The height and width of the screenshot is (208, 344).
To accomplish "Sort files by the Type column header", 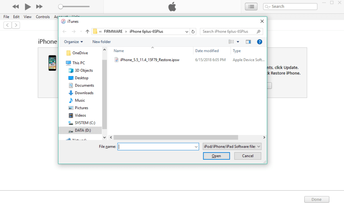I will tap(237, 51).
